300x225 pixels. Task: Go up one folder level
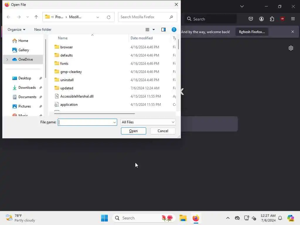[x=36, y=17]
